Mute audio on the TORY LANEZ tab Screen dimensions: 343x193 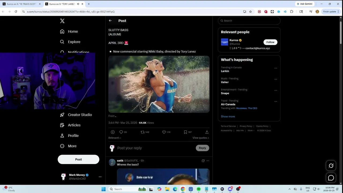(78, 4)
